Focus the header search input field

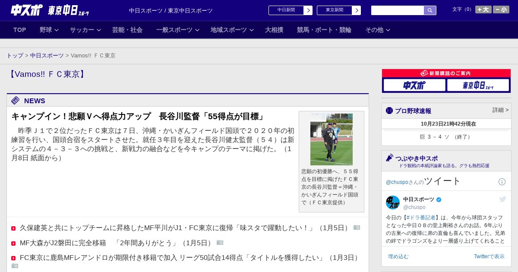coord(398,10)
